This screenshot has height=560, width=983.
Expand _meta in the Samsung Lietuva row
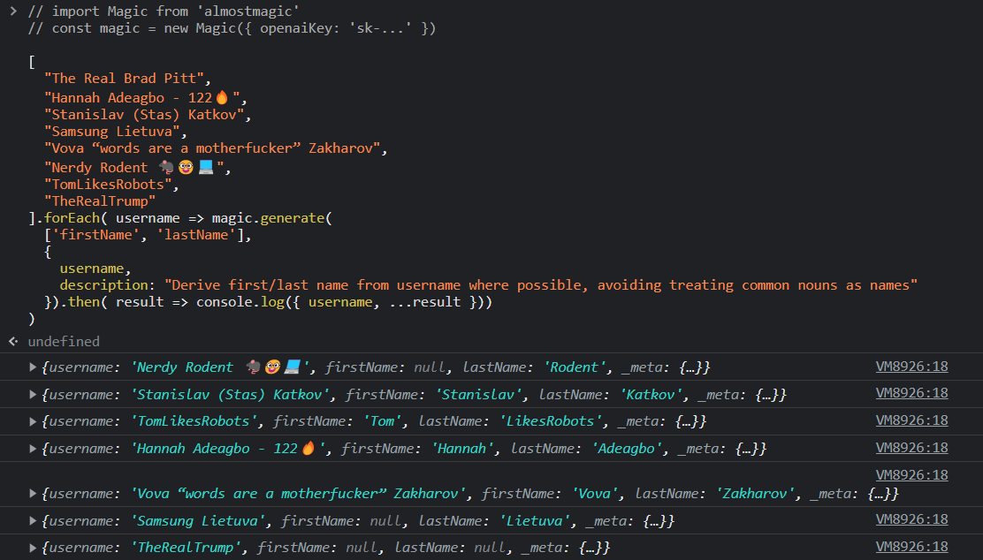pyautogui.click(x=659, y=520)
